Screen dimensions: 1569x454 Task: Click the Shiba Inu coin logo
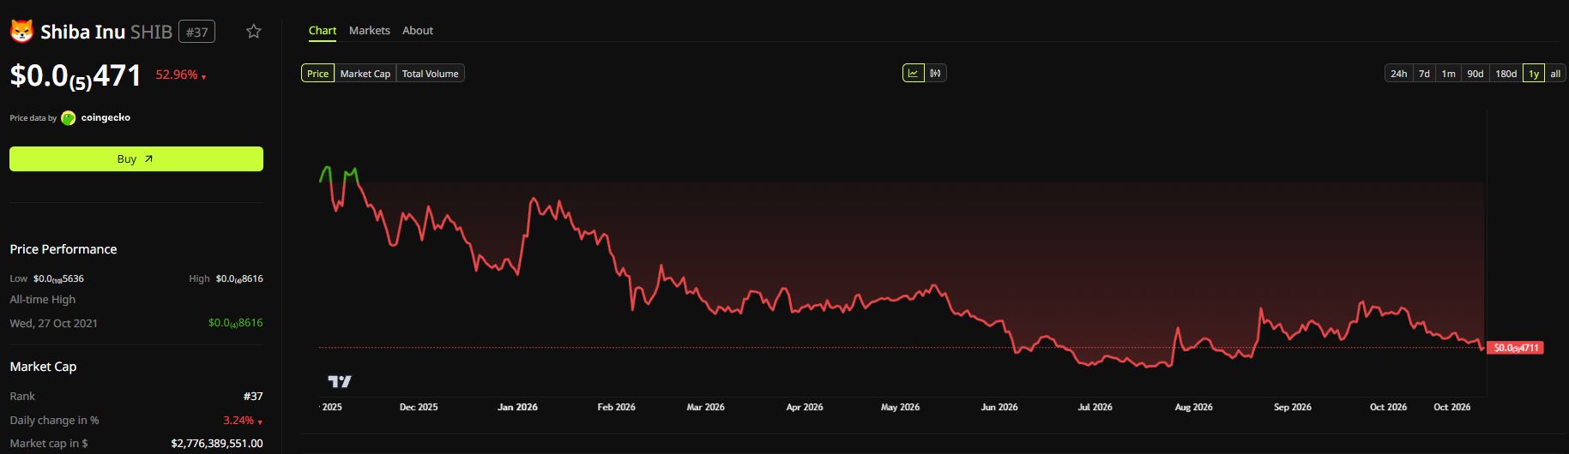coord(21,32)
